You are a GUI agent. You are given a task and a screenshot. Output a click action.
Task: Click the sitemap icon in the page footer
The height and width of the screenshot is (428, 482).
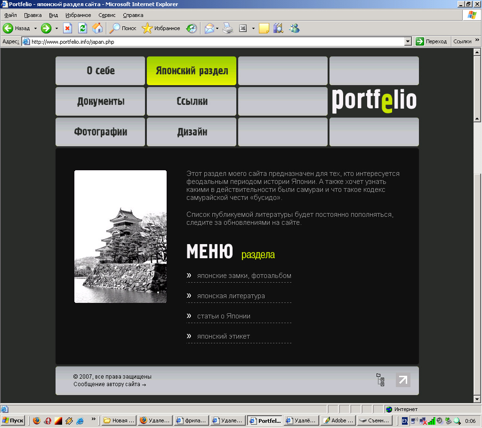(380, 380)
